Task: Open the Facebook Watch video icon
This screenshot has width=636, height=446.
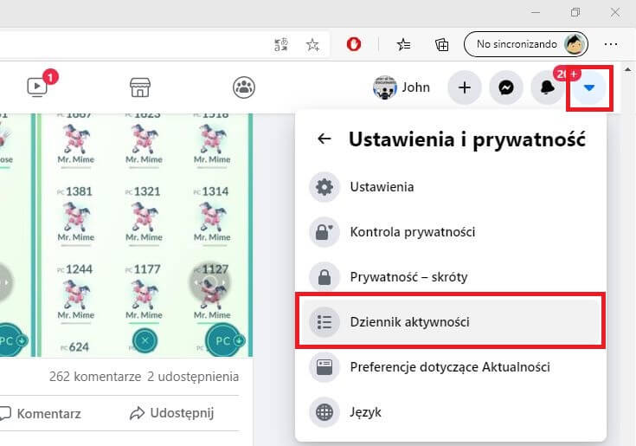Action: tap(37, 87)
